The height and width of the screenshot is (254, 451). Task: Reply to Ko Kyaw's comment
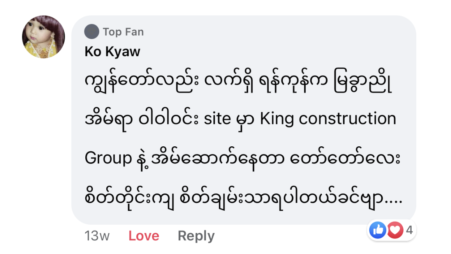pyautogui.click(x=196, y=236)
